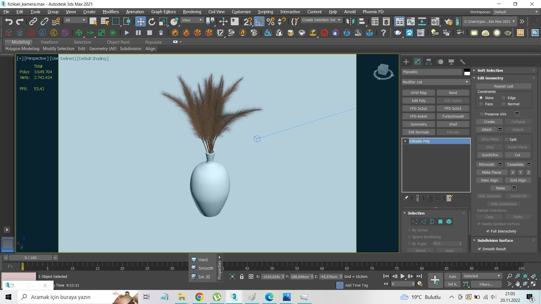Activate the Select and Rotate tool
This screenshot has height=304, width=541.
pos(152,22)
